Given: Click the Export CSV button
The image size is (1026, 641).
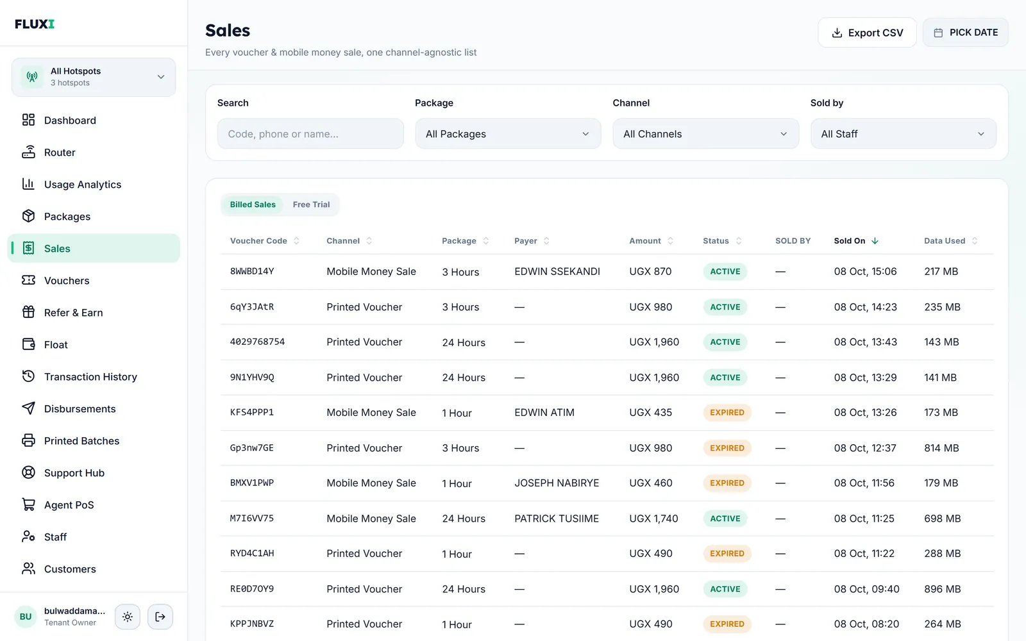Looking at the screenshot, I should (867, 33).
